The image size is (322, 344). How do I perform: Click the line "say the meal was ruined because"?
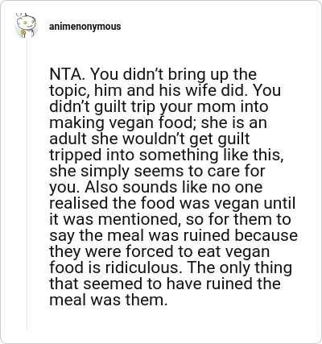coord(173,235)
